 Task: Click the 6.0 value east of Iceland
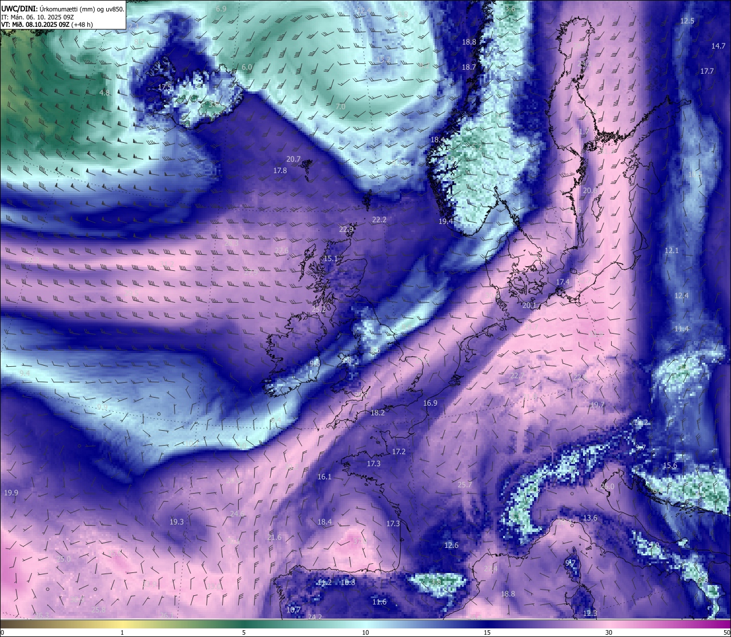click(x=247, y=67)
